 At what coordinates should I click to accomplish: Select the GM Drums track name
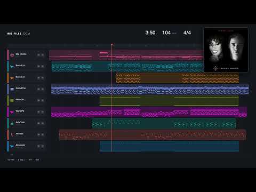(x=21, y=54)
